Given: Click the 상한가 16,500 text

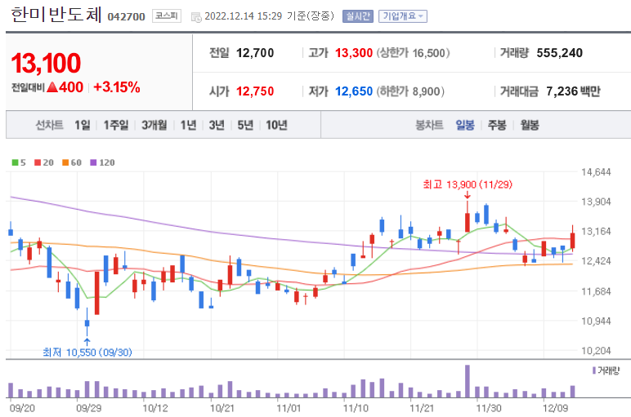Looking at the screenshot, I should 414,53.
